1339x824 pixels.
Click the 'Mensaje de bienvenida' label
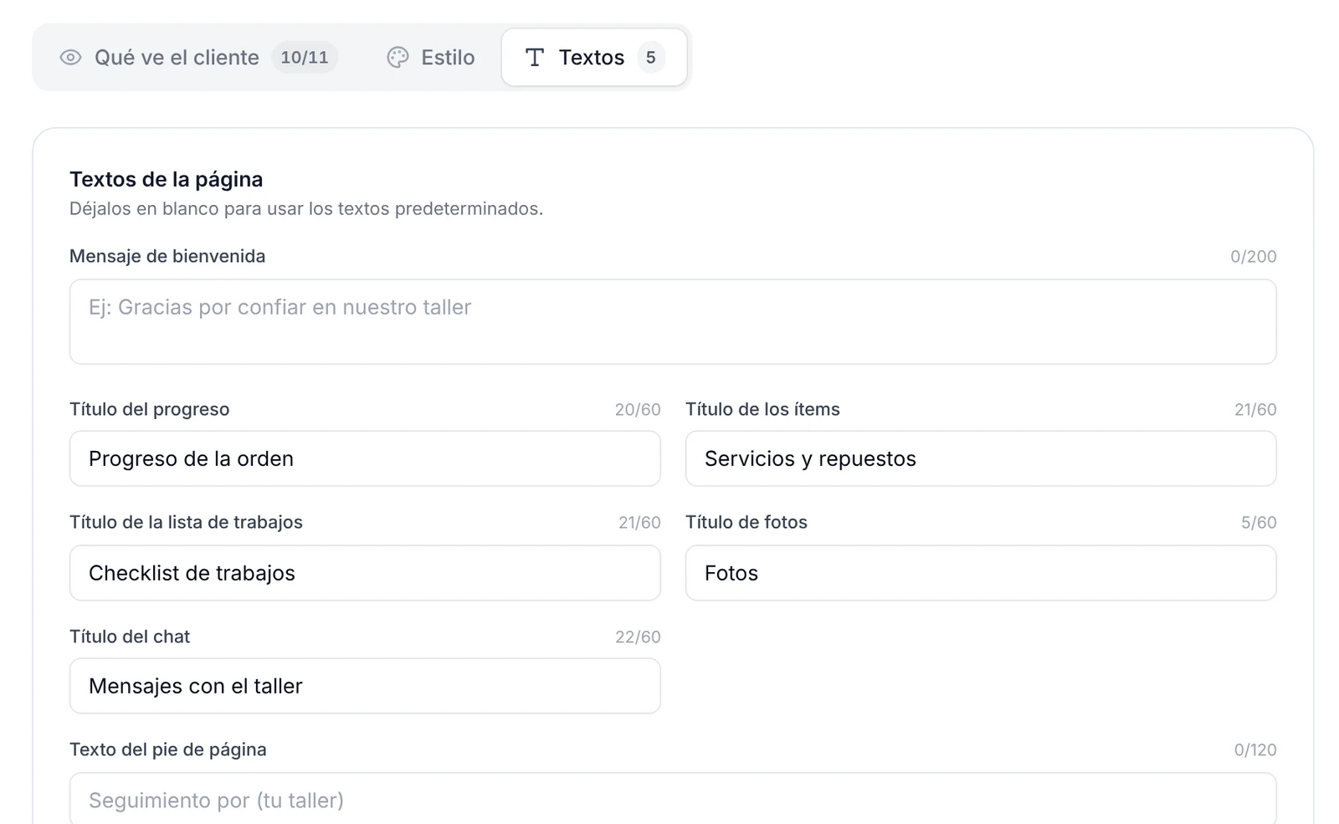pyautogui.click(x=167, y=256)
